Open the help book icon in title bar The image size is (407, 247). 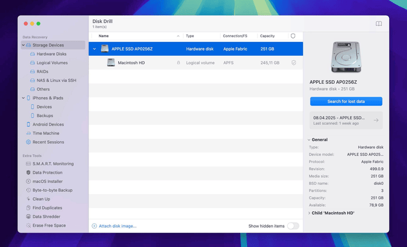[379, 24]
